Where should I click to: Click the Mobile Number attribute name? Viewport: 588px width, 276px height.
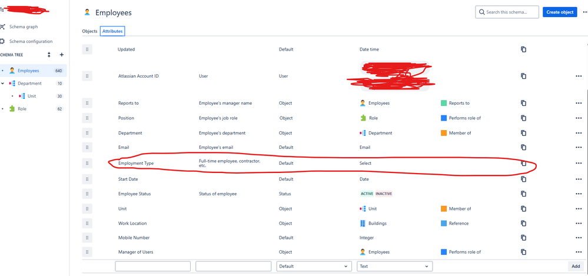point(134,238)
